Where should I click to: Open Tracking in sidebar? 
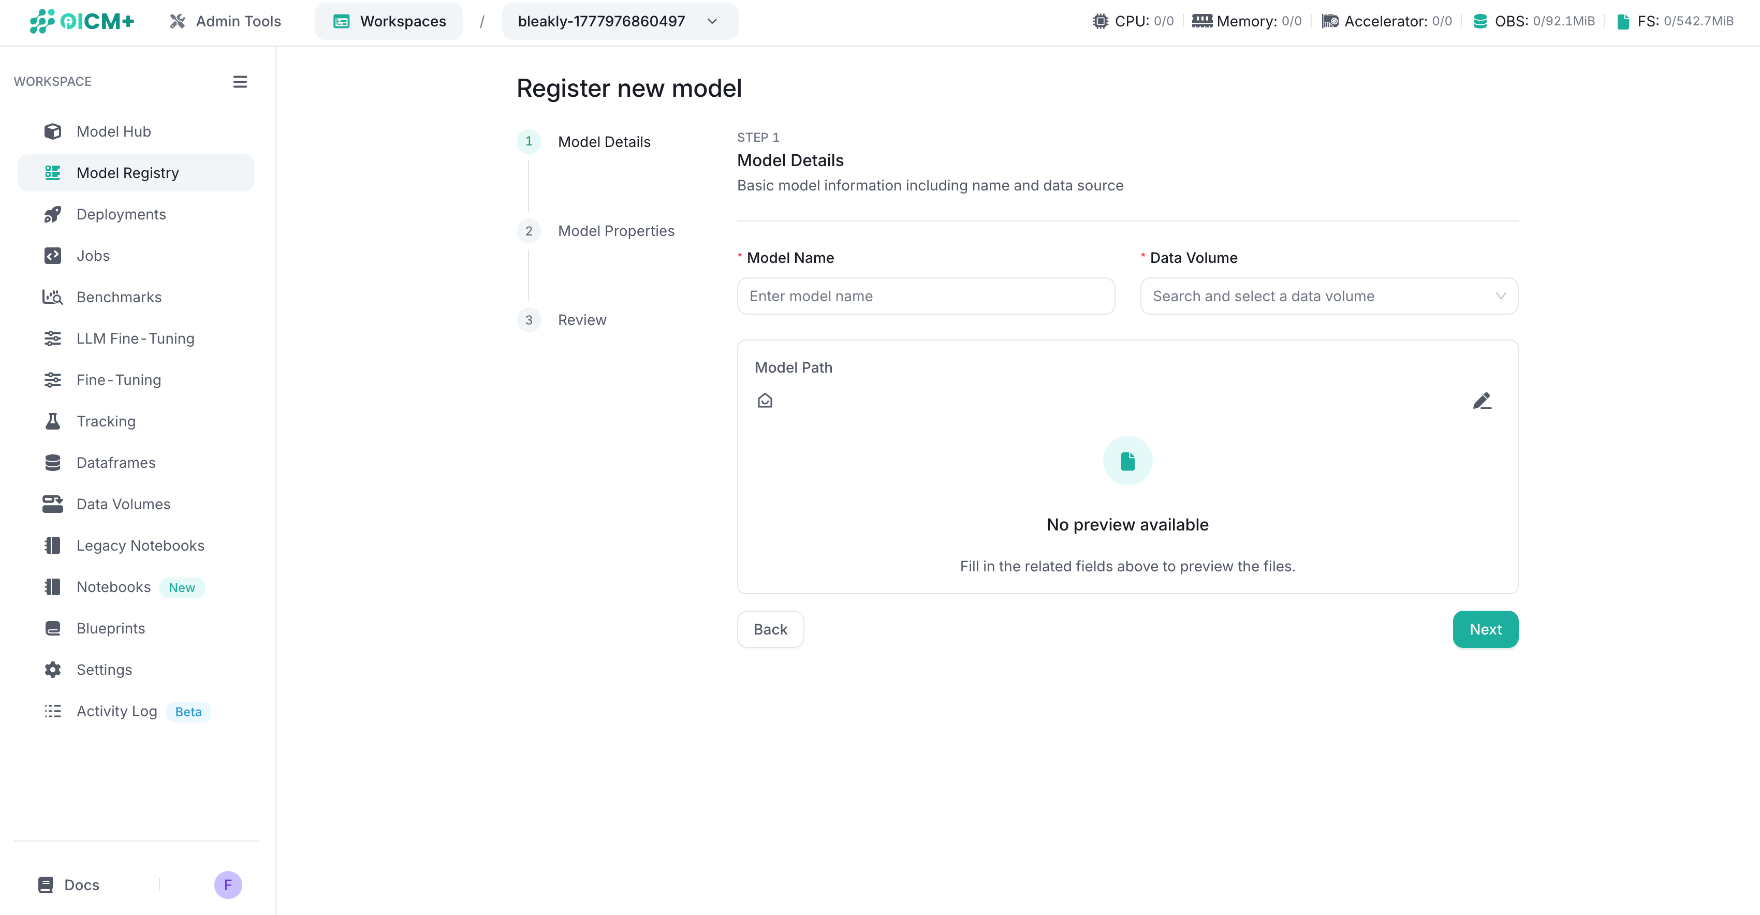[136, 421]
